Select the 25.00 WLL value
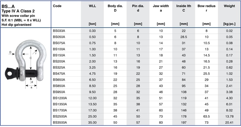Image resolution: width=241 pixels, height=127 pixels. [x=92, y=116]
